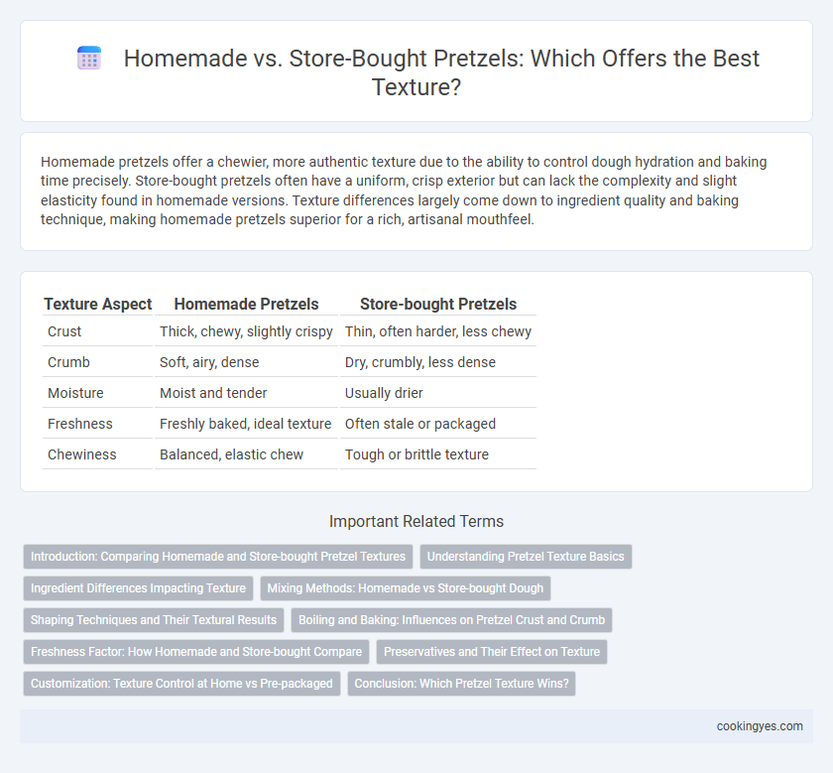Select Customization: Texture Control at Home vs Pre-packaged
The height and width of the screenshot is (773, 833).
point(181,684)
